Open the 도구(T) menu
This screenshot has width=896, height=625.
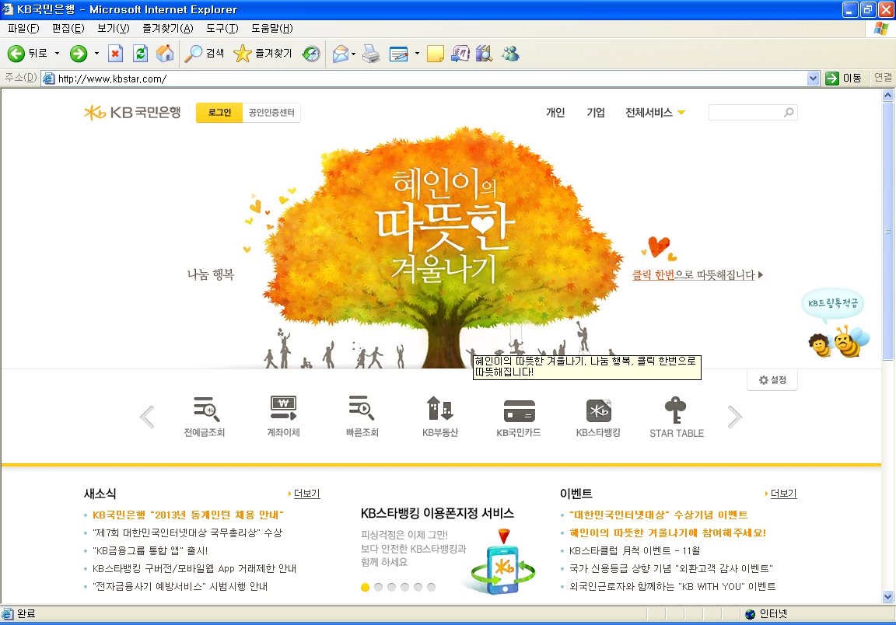[222, 29]
